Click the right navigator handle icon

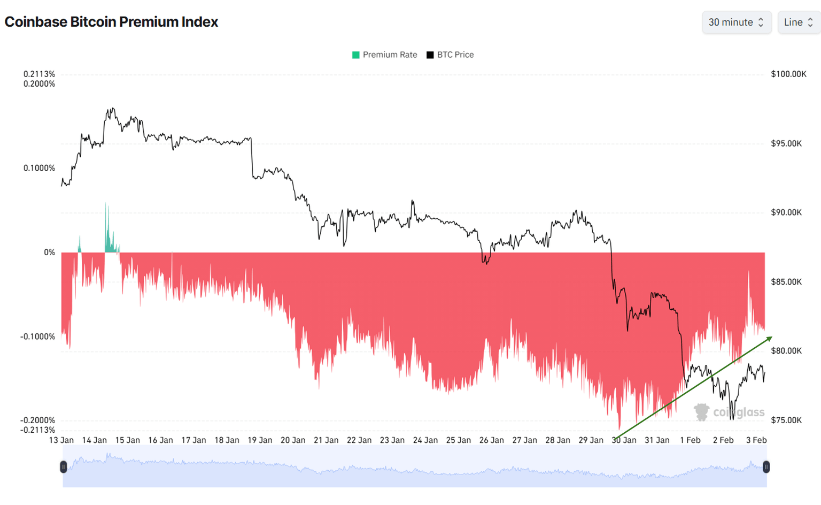tap(766, 467)
